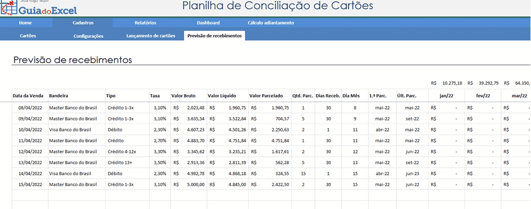Select gross value 2.023,48 cell
Screen dimensions: 531x209
189,108
